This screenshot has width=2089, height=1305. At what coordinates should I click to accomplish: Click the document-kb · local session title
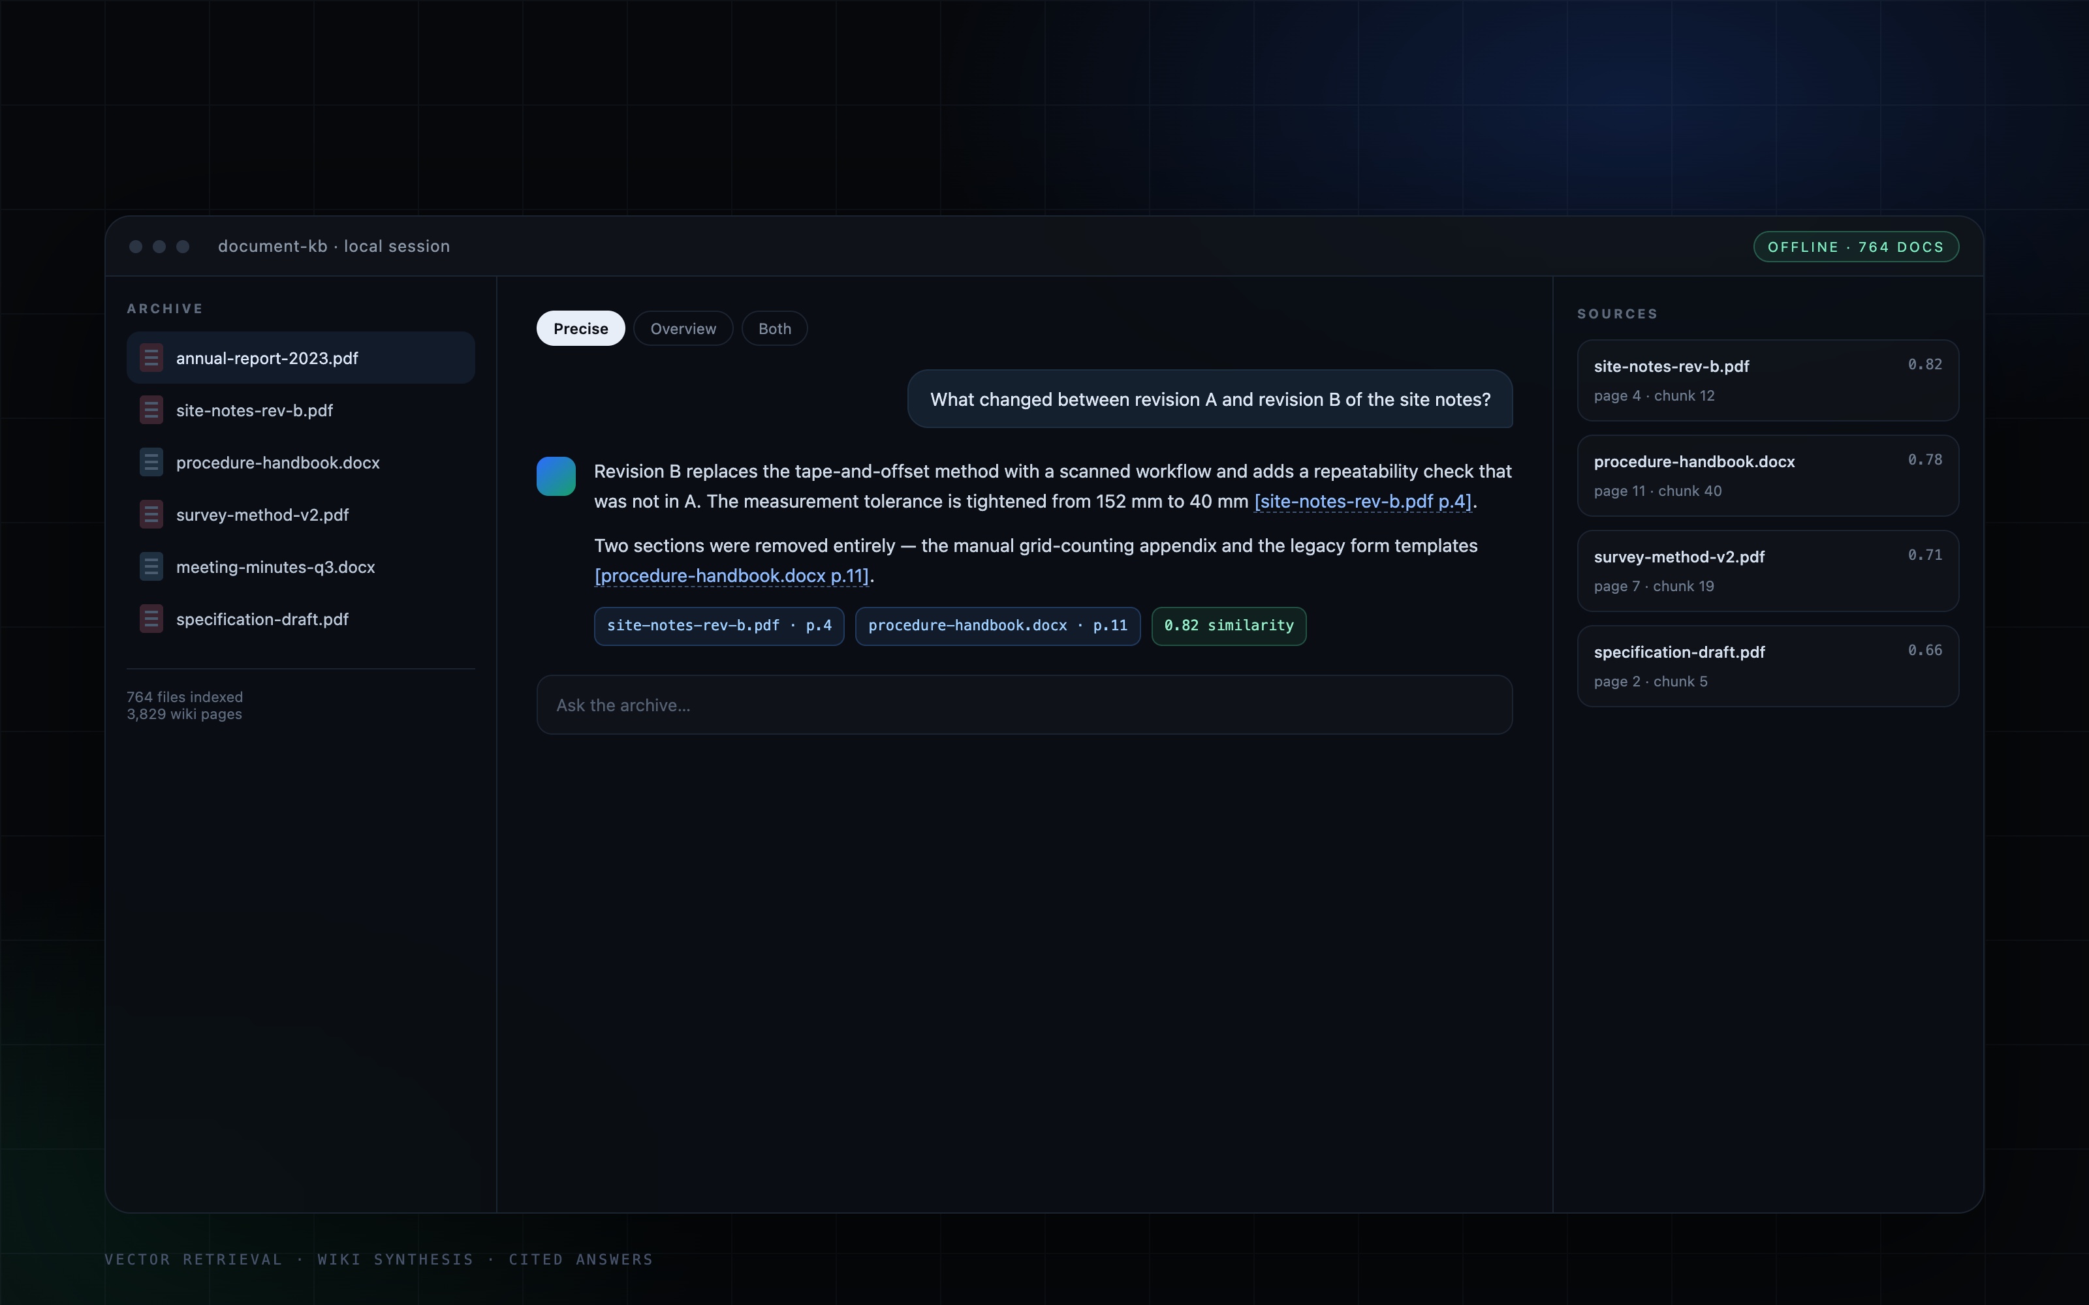334,246
